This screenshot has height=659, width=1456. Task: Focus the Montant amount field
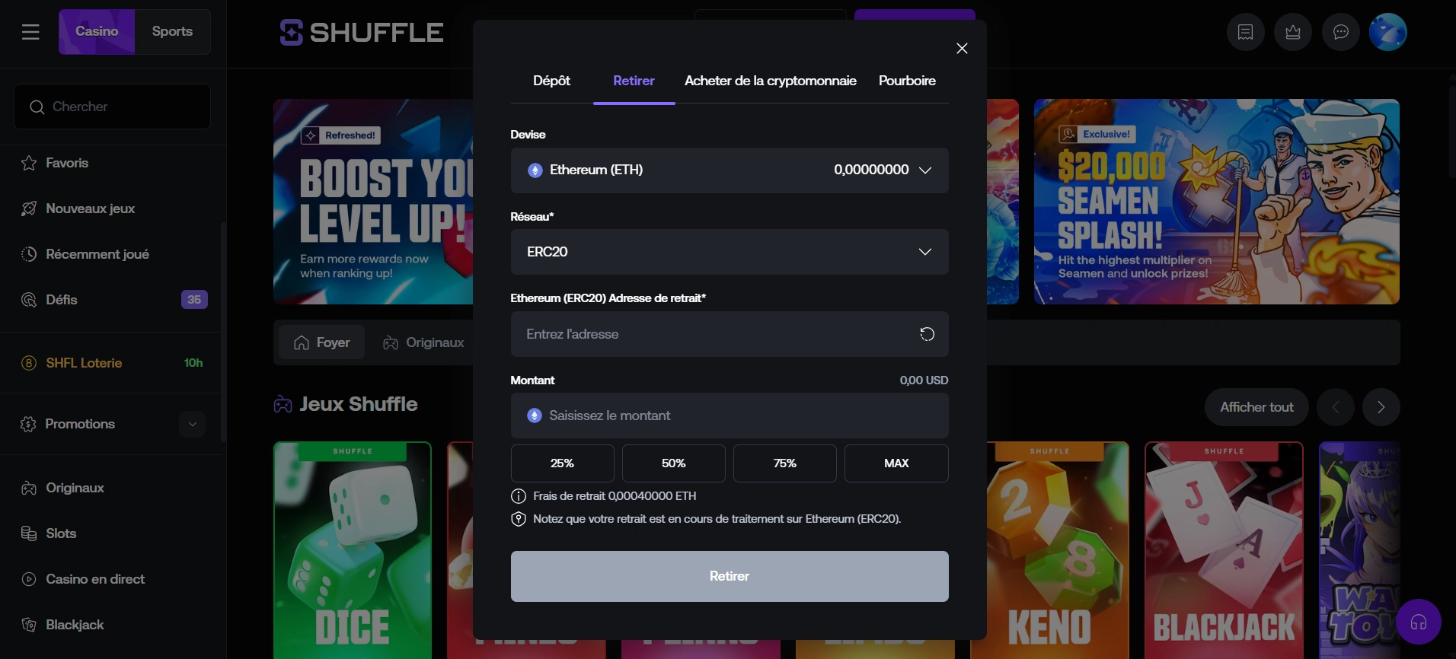730,415
